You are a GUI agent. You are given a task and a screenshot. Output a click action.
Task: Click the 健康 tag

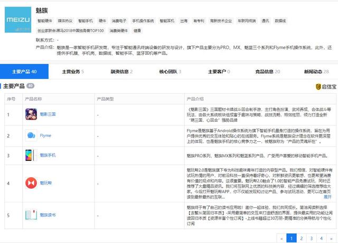click(x=137, y=31)
